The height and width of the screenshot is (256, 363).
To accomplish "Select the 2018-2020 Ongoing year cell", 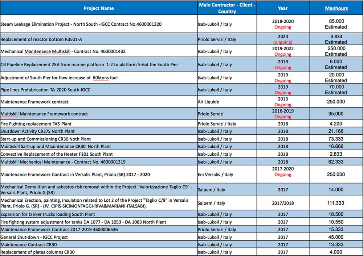I will (283, 24).
